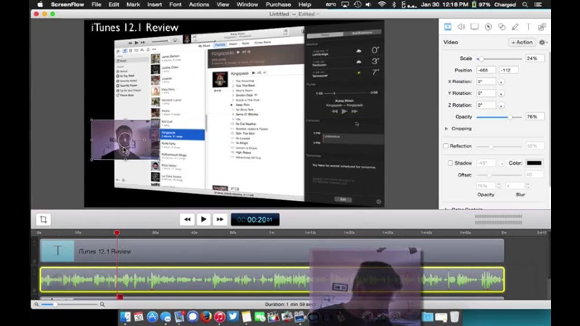Launch Firefox from the Dock

click(206, 316)
